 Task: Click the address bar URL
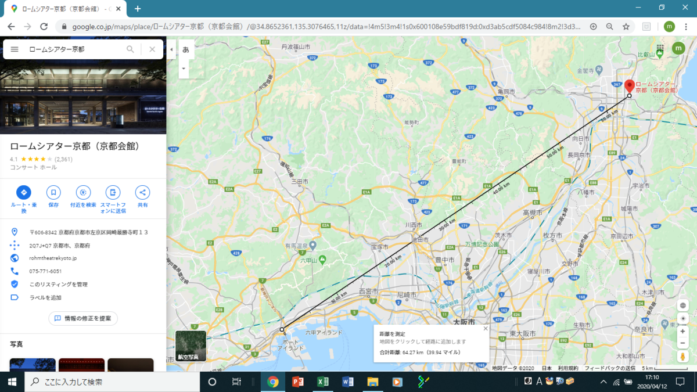(x=325, y=26)
